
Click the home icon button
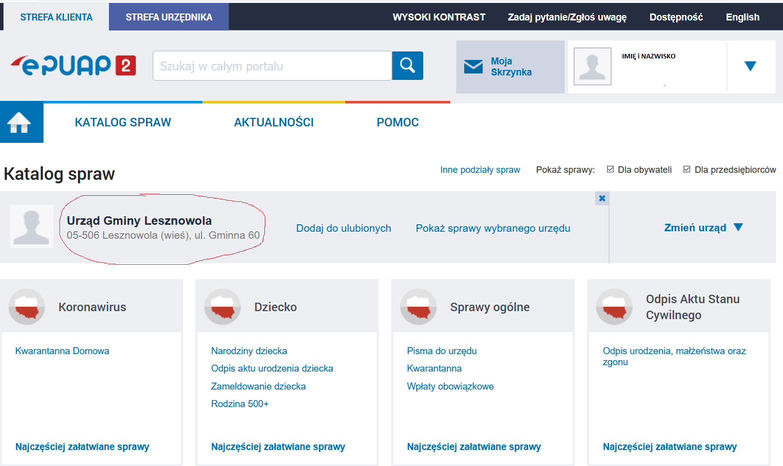tap(19, 122)
